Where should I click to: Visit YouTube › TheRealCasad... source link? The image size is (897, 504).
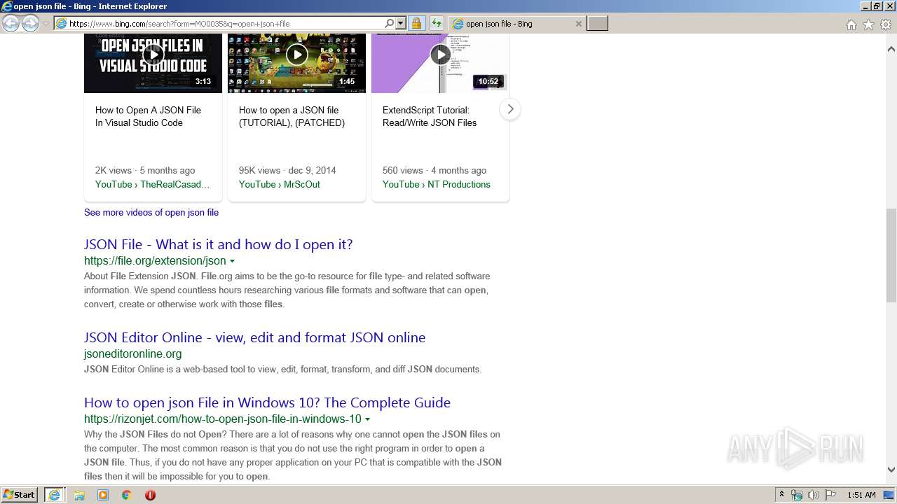pyautogui.click(x=153, y=184)
